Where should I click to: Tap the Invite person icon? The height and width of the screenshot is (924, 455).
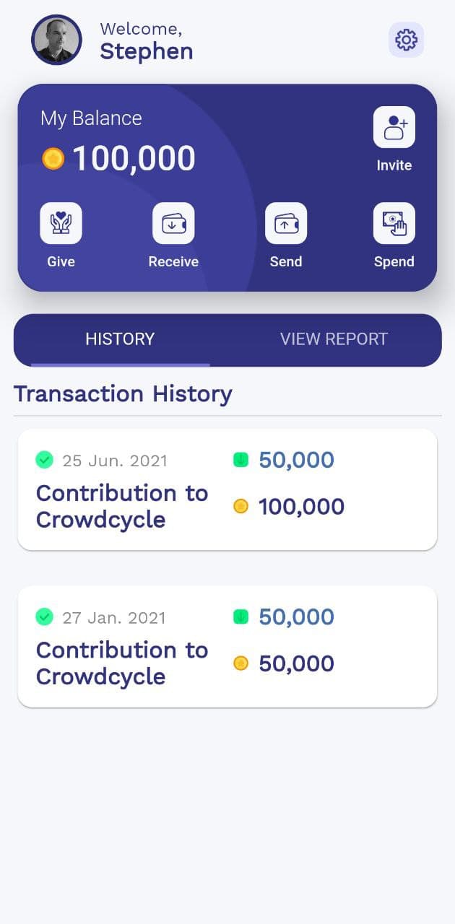(394, 127)
